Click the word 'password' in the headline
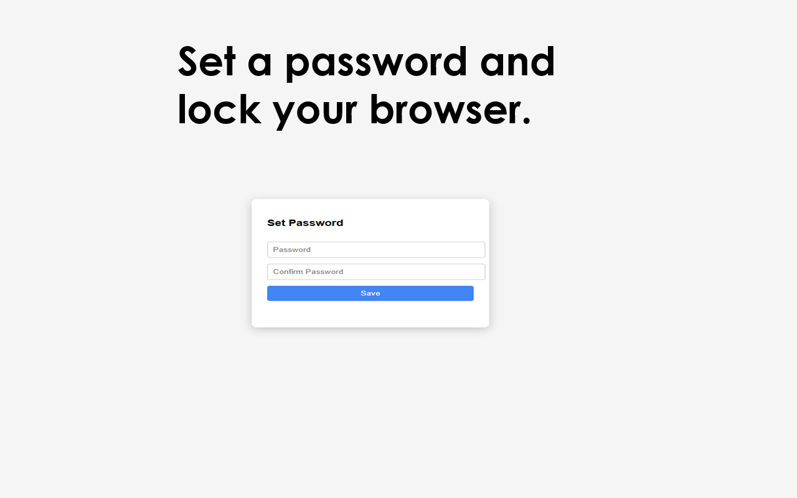 click(375, 63)
